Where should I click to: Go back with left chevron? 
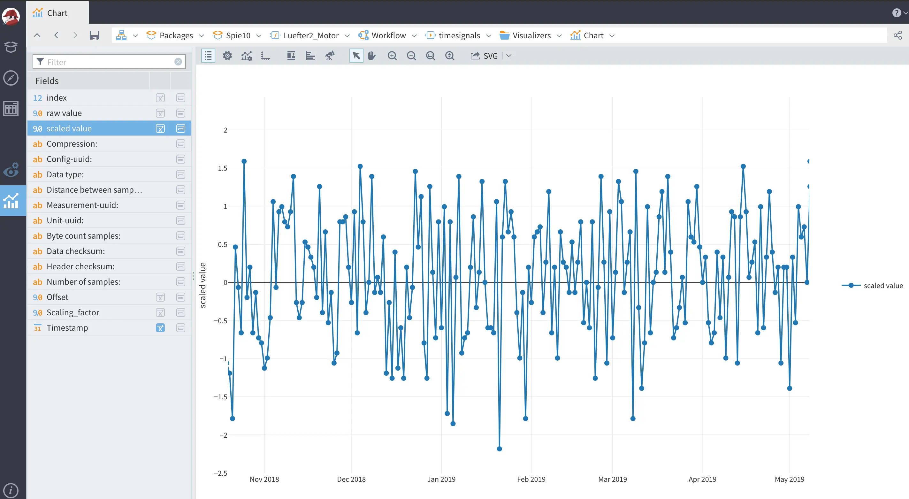(x=56, y=35)
